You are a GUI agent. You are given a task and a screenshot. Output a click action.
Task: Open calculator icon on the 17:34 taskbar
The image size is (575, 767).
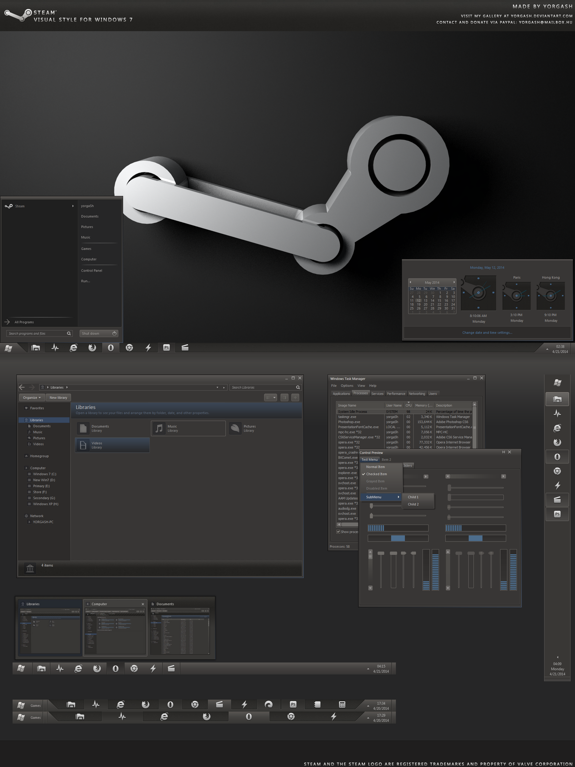tap(342, 704)
